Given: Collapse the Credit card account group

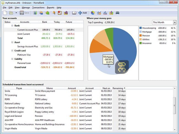Looking at the screenshot, I should coord(12,50).
